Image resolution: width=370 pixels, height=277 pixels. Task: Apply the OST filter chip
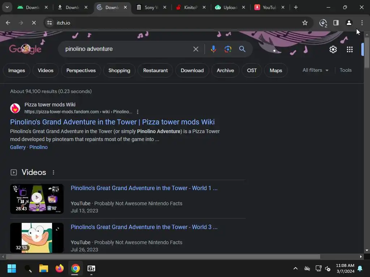tap(252, 70)
